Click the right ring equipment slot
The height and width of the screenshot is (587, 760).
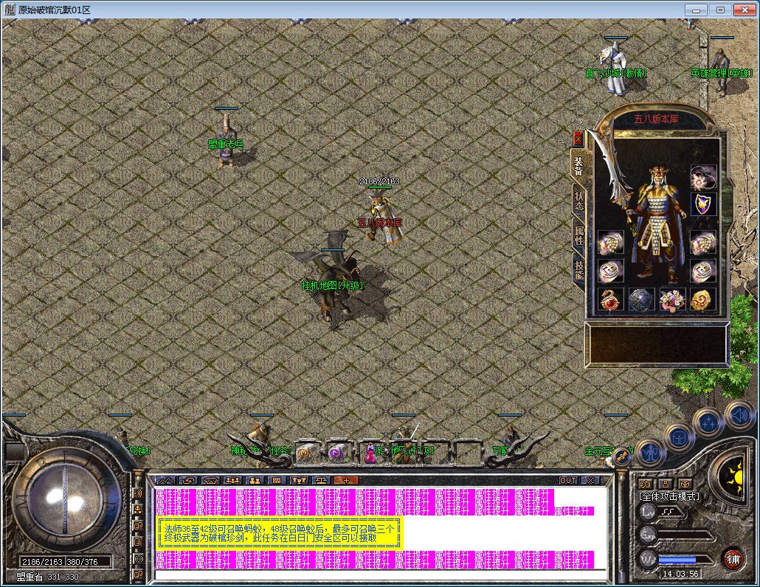(x=703, y=271)
